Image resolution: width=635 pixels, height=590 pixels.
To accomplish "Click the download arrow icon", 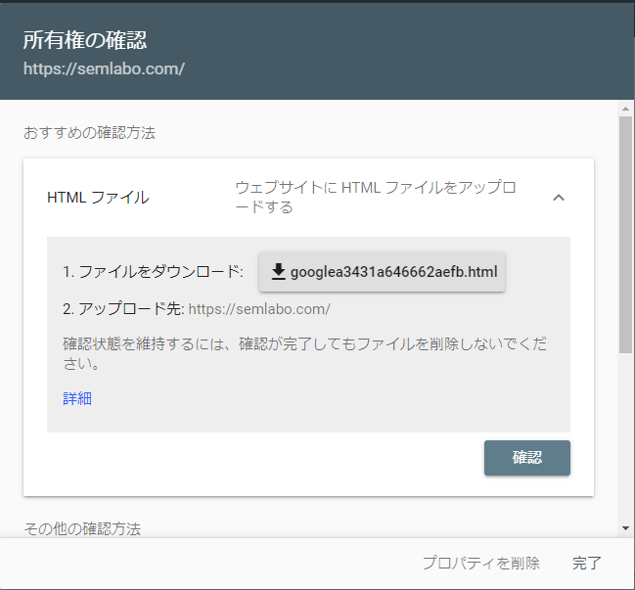I will pyautogui.click(x=278, y=271).
